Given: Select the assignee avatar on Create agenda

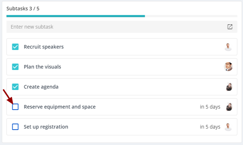Looking at the screenshot, I should click(229, 87).
